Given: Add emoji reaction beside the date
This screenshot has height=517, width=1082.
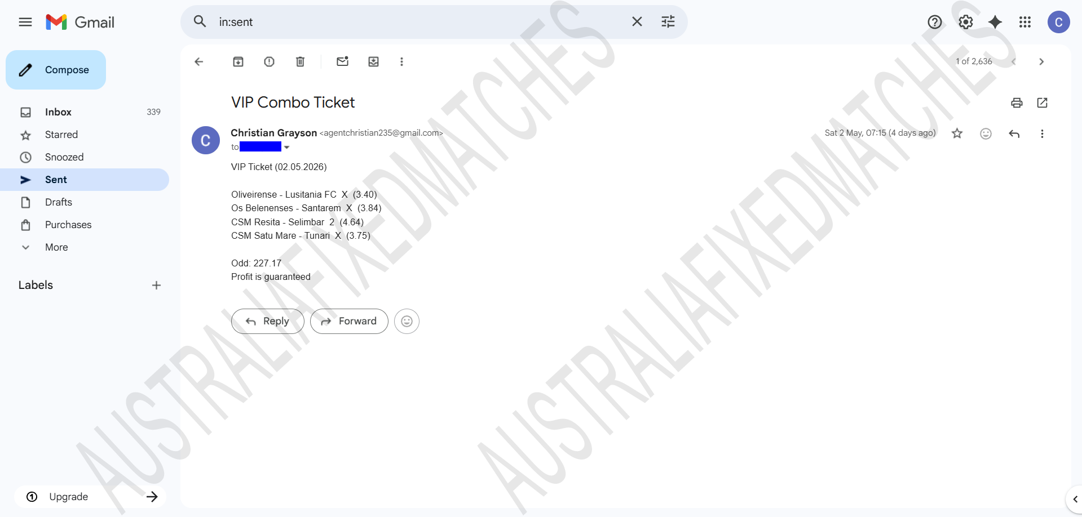Looking at the screenshot, I should click(986, 133).
